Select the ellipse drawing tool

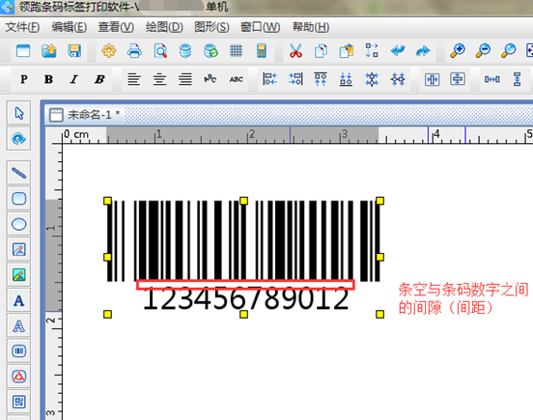coord(18,224)
